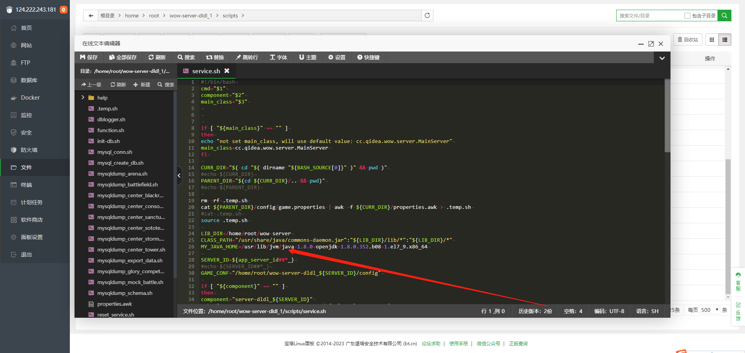Switch to list view icon
Image resolution: width=745 pixels, height=353 pixels.
tap(725, 40)
